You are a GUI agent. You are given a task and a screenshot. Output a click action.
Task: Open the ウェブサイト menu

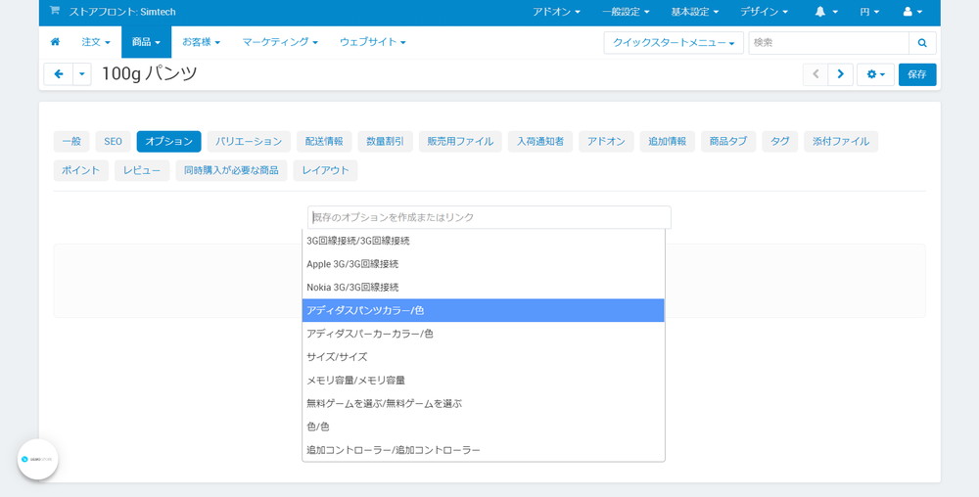pos(373,42)
